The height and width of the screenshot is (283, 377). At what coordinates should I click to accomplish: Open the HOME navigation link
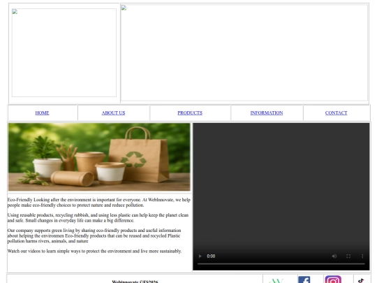pyautogui.click(x=42, y=113)
